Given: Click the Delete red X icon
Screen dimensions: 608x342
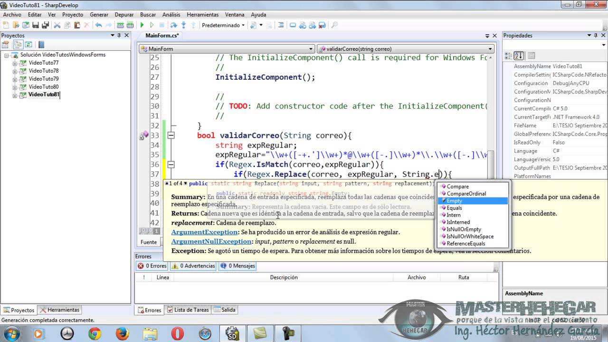Looking at the screenshot, I should tap(87, 25).
